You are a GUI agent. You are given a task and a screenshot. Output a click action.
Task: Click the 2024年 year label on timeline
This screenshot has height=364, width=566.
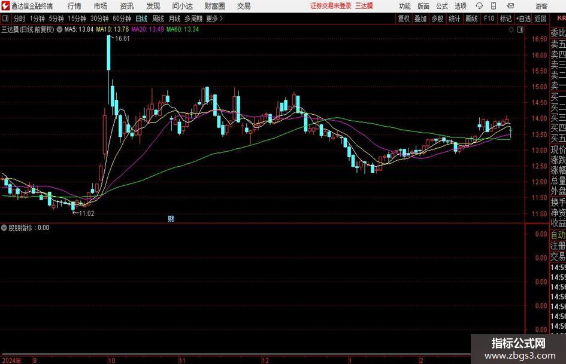click(11, 360)
